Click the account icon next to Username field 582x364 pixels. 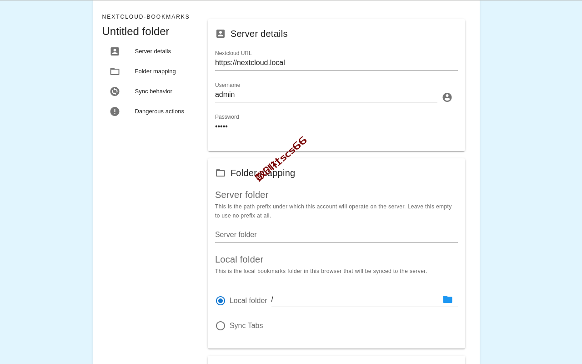(447, 97)
